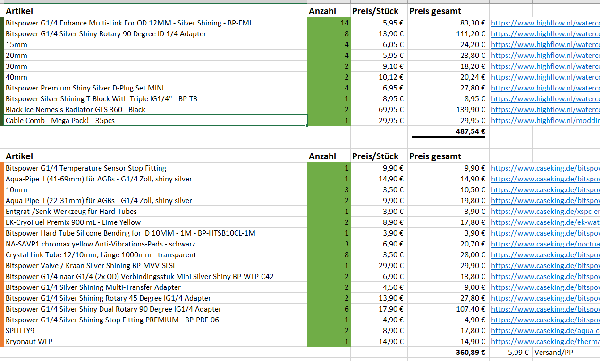Select cell 'Black Ice Nemesis Radiator GTS 360 - Black'
Viewport: 600px width, 361px height.
pyautogui.click(x=156, y=109)
